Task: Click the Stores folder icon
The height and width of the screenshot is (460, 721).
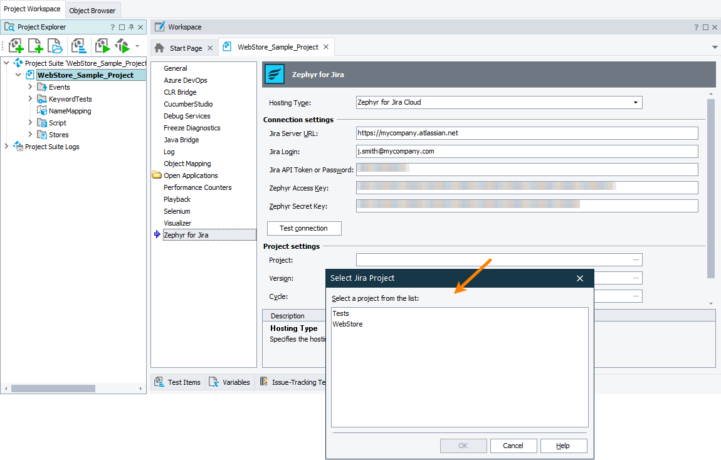Action: point(42,135)
